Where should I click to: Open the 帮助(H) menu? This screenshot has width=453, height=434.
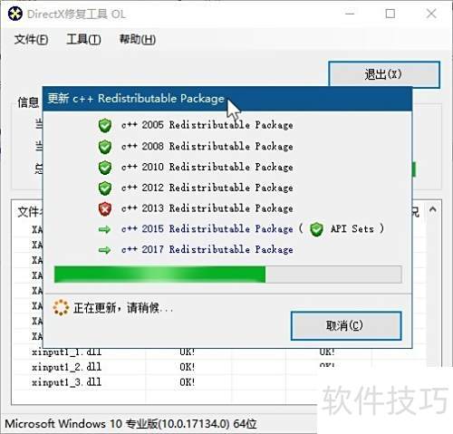point(138,39)
